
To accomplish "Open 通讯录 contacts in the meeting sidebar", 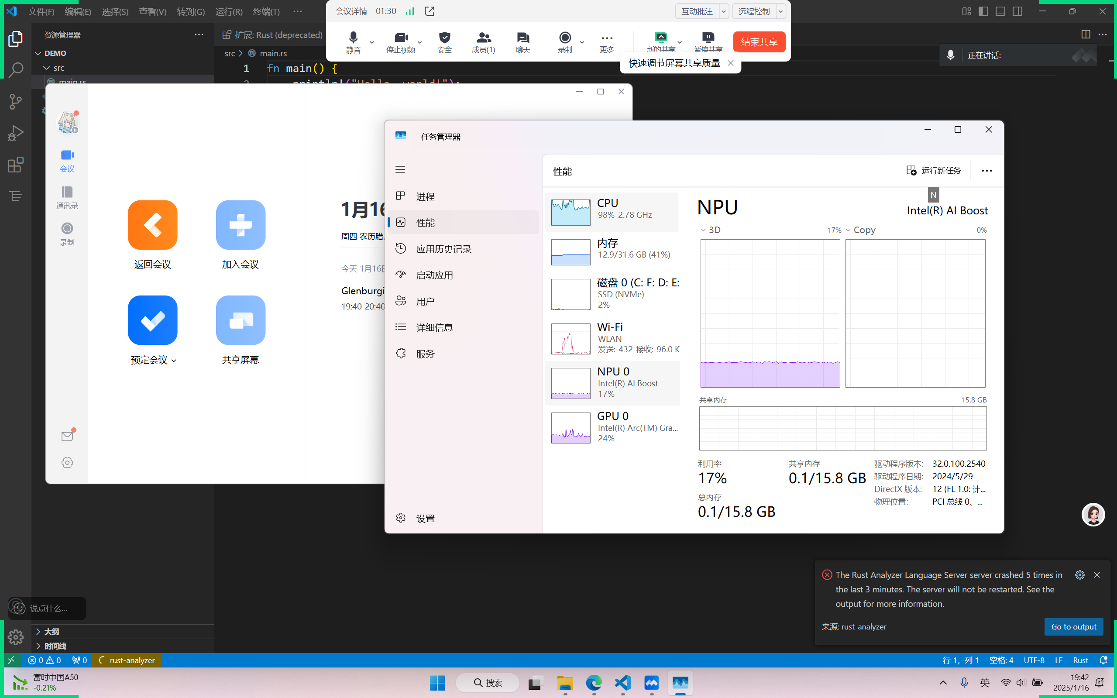I will click(x=67, y=198).
